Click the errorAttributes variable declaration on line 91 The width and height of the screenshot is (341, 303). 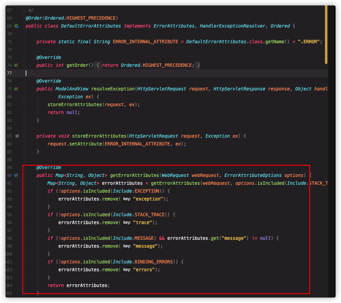122,183
